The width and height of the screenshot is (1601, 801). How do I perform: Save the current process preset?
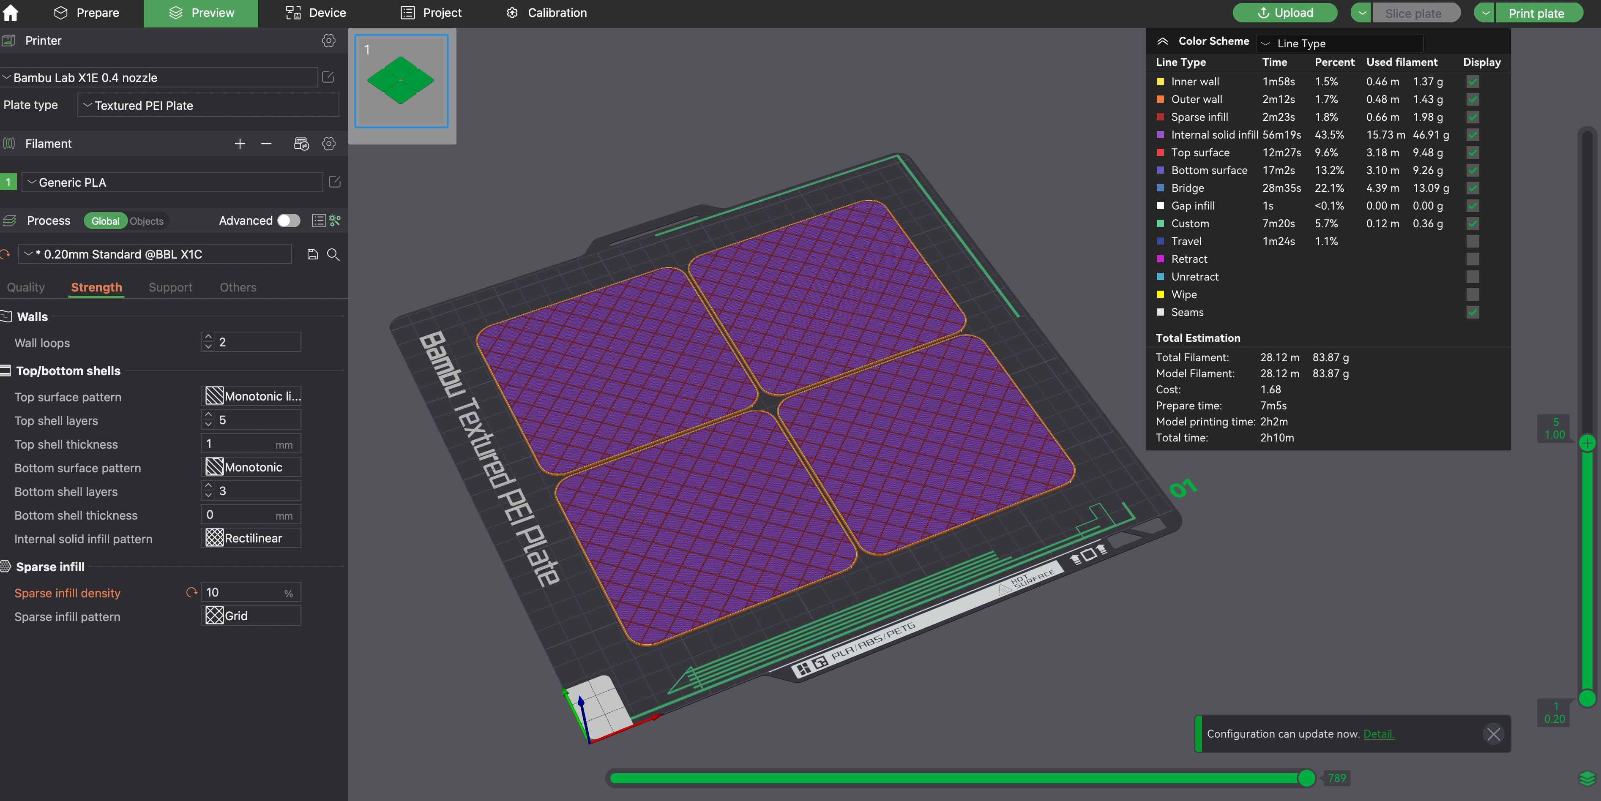coord(312,254)
